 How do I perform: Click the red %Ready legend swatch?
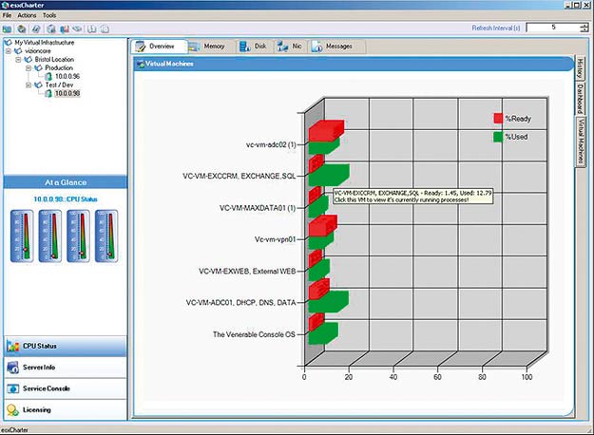498,119
